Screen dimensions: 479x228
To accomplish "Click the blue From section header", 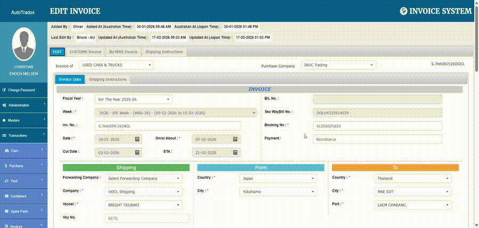I will click(x=261, y=167).
